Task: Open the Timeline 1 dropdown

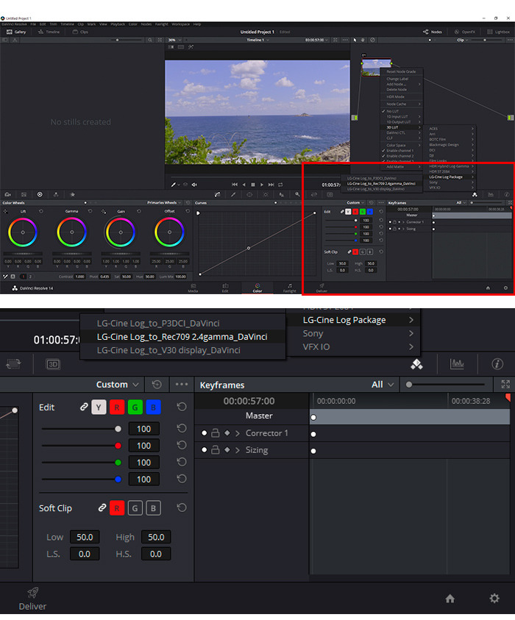Action: point(258,40)
